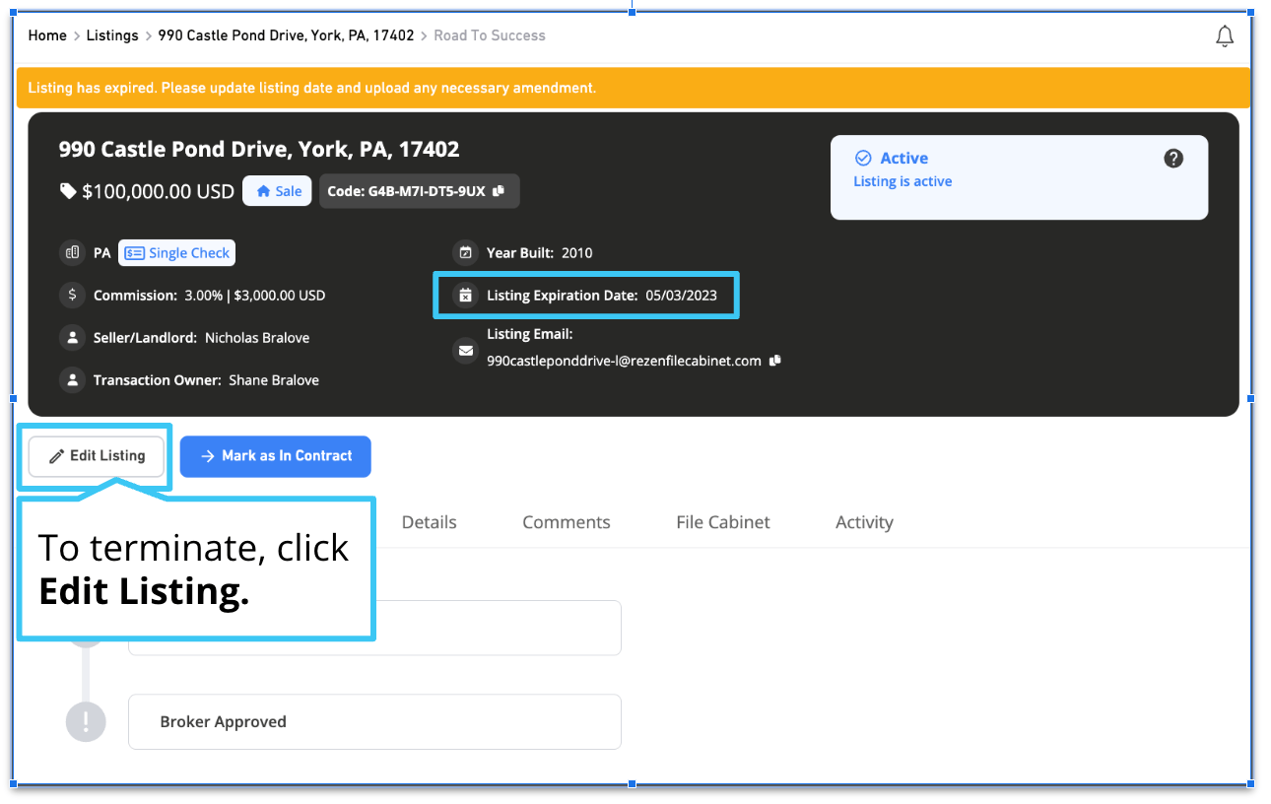Go to the Comments tab
The image size is (1271, 804).
pyautogui.click(x=566, y=522)
